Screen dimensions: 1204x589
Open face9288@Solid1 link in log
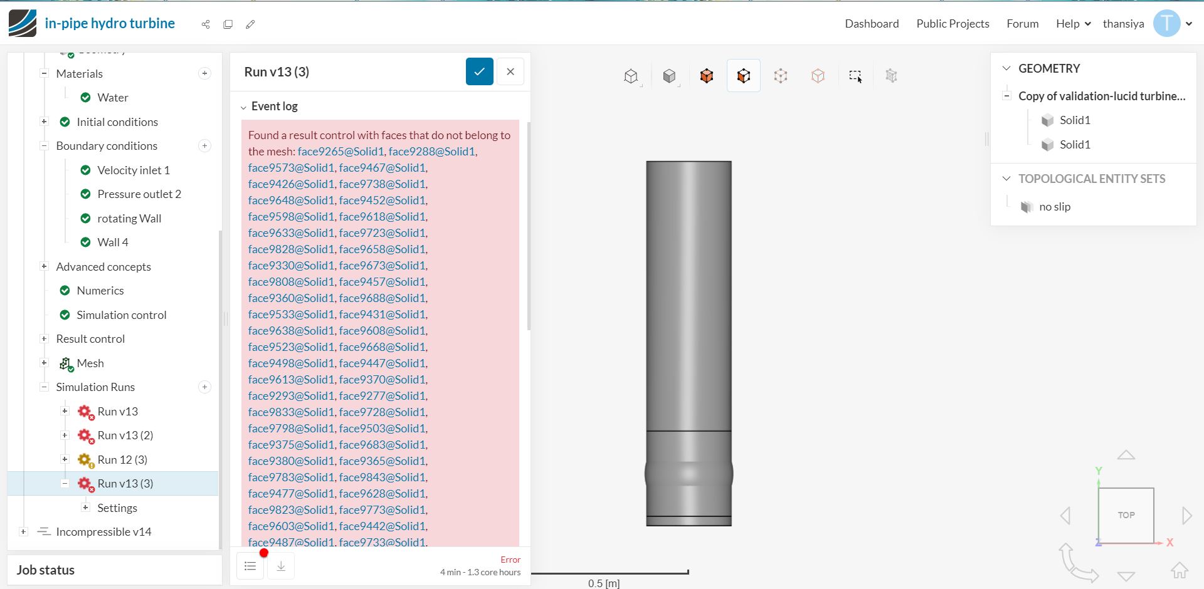(x=431, y=152)
